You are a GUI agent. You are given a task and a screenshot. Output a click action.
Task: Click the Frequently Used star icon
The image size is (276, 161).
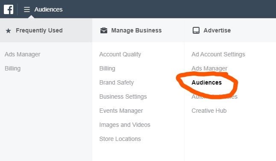click(x=8, y=31)
